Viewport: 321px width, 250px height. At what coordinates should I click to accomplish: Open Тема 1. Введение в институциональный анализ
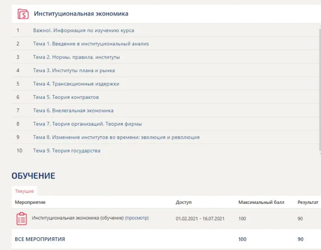pos(91,44)
